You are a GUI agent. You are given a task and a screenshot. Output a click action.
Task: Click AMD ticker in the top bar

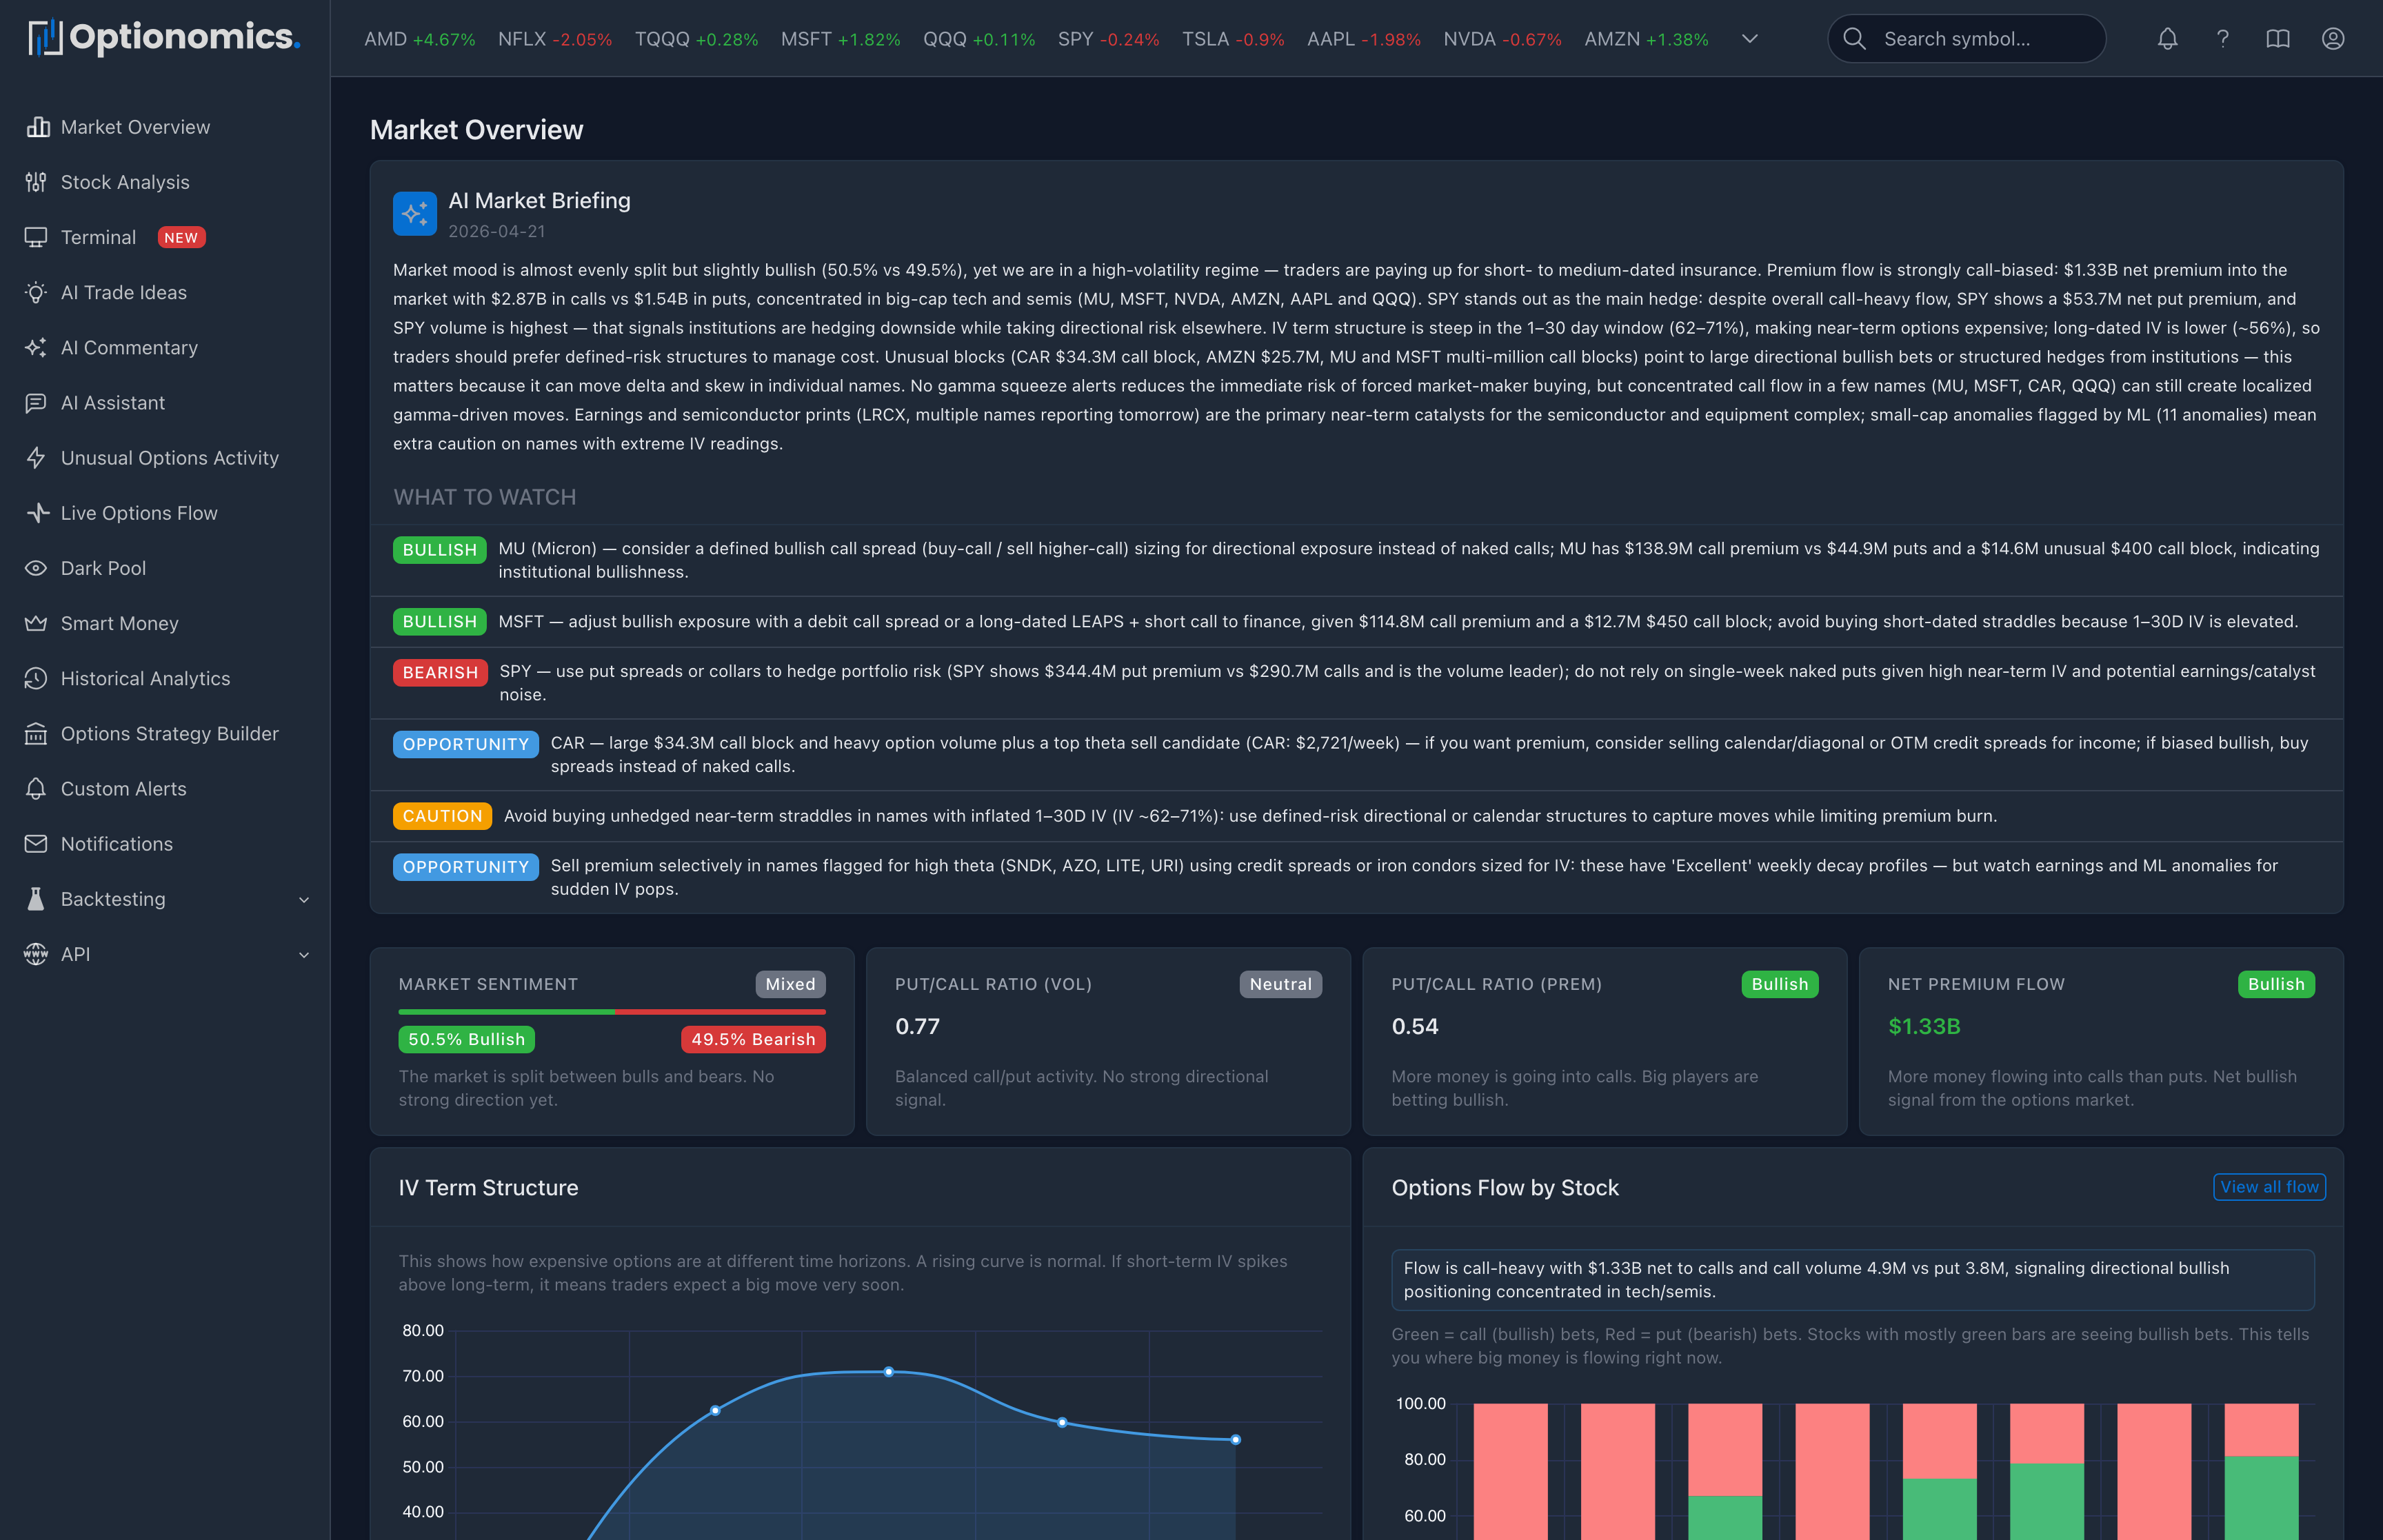tap(419, 39)
